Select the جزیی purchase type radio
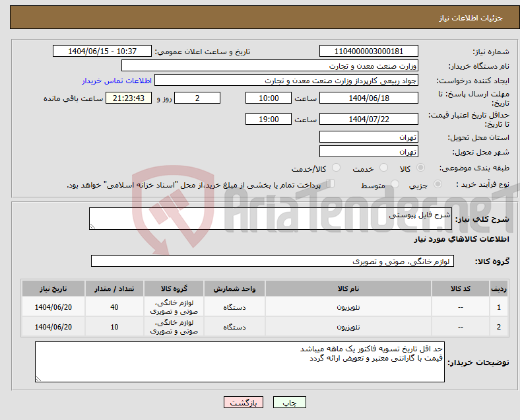The image size is (520, 420). [438, 184]
